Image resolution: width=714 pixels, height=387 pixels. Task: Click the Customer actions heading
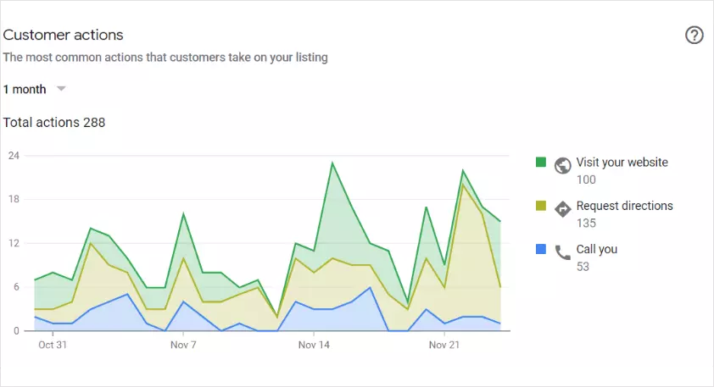(64, 35)
